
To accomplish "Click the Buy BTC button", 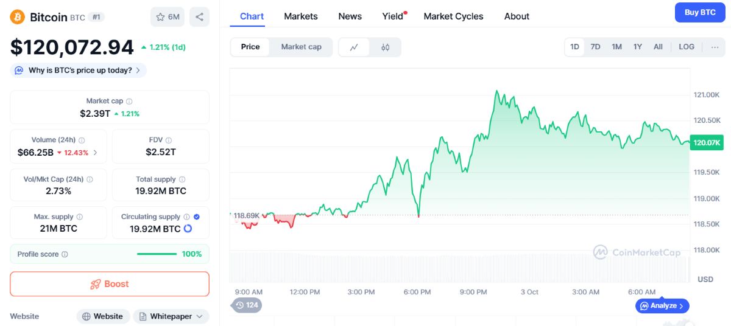I will click(700, 12).
